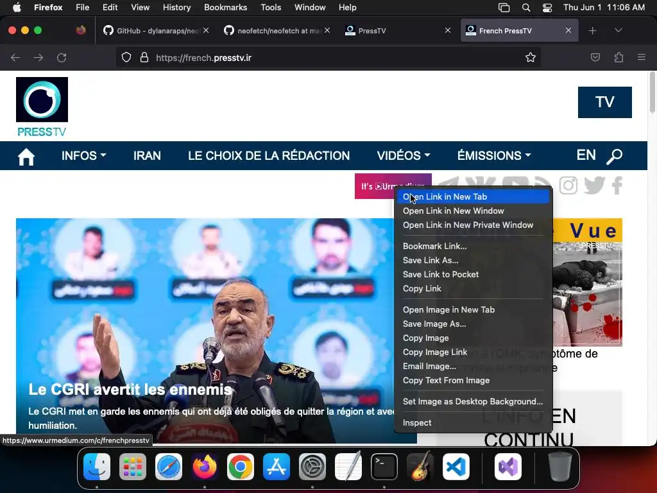Image resolution: width=657 pixels, height=493 pixels.
Task: Open the Save to Pocket icon
Action: click(595, 57)
